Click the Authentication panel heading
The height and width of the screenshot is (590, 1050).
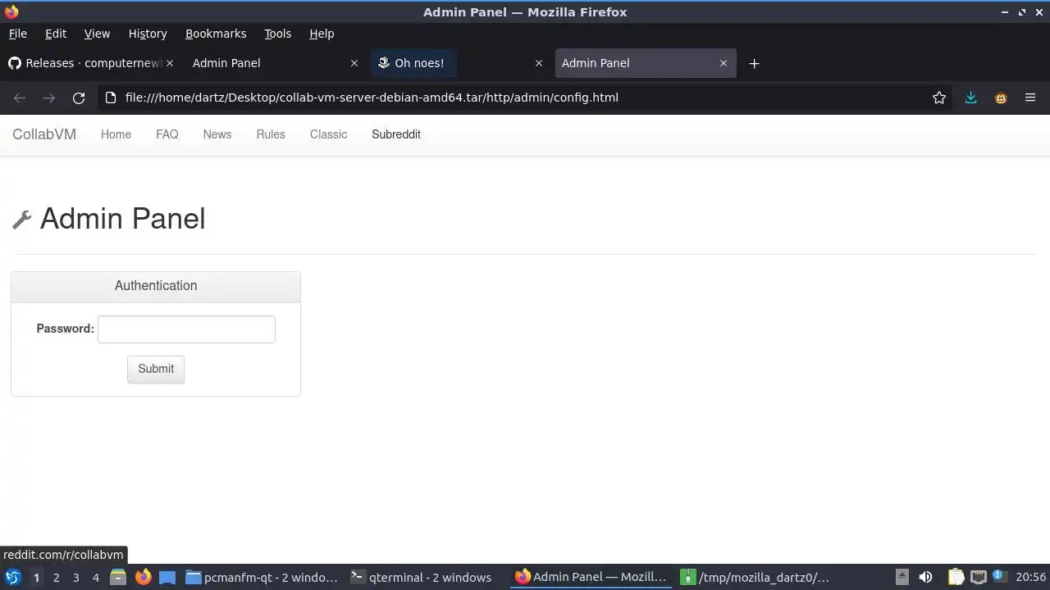(x=156, y=286)
